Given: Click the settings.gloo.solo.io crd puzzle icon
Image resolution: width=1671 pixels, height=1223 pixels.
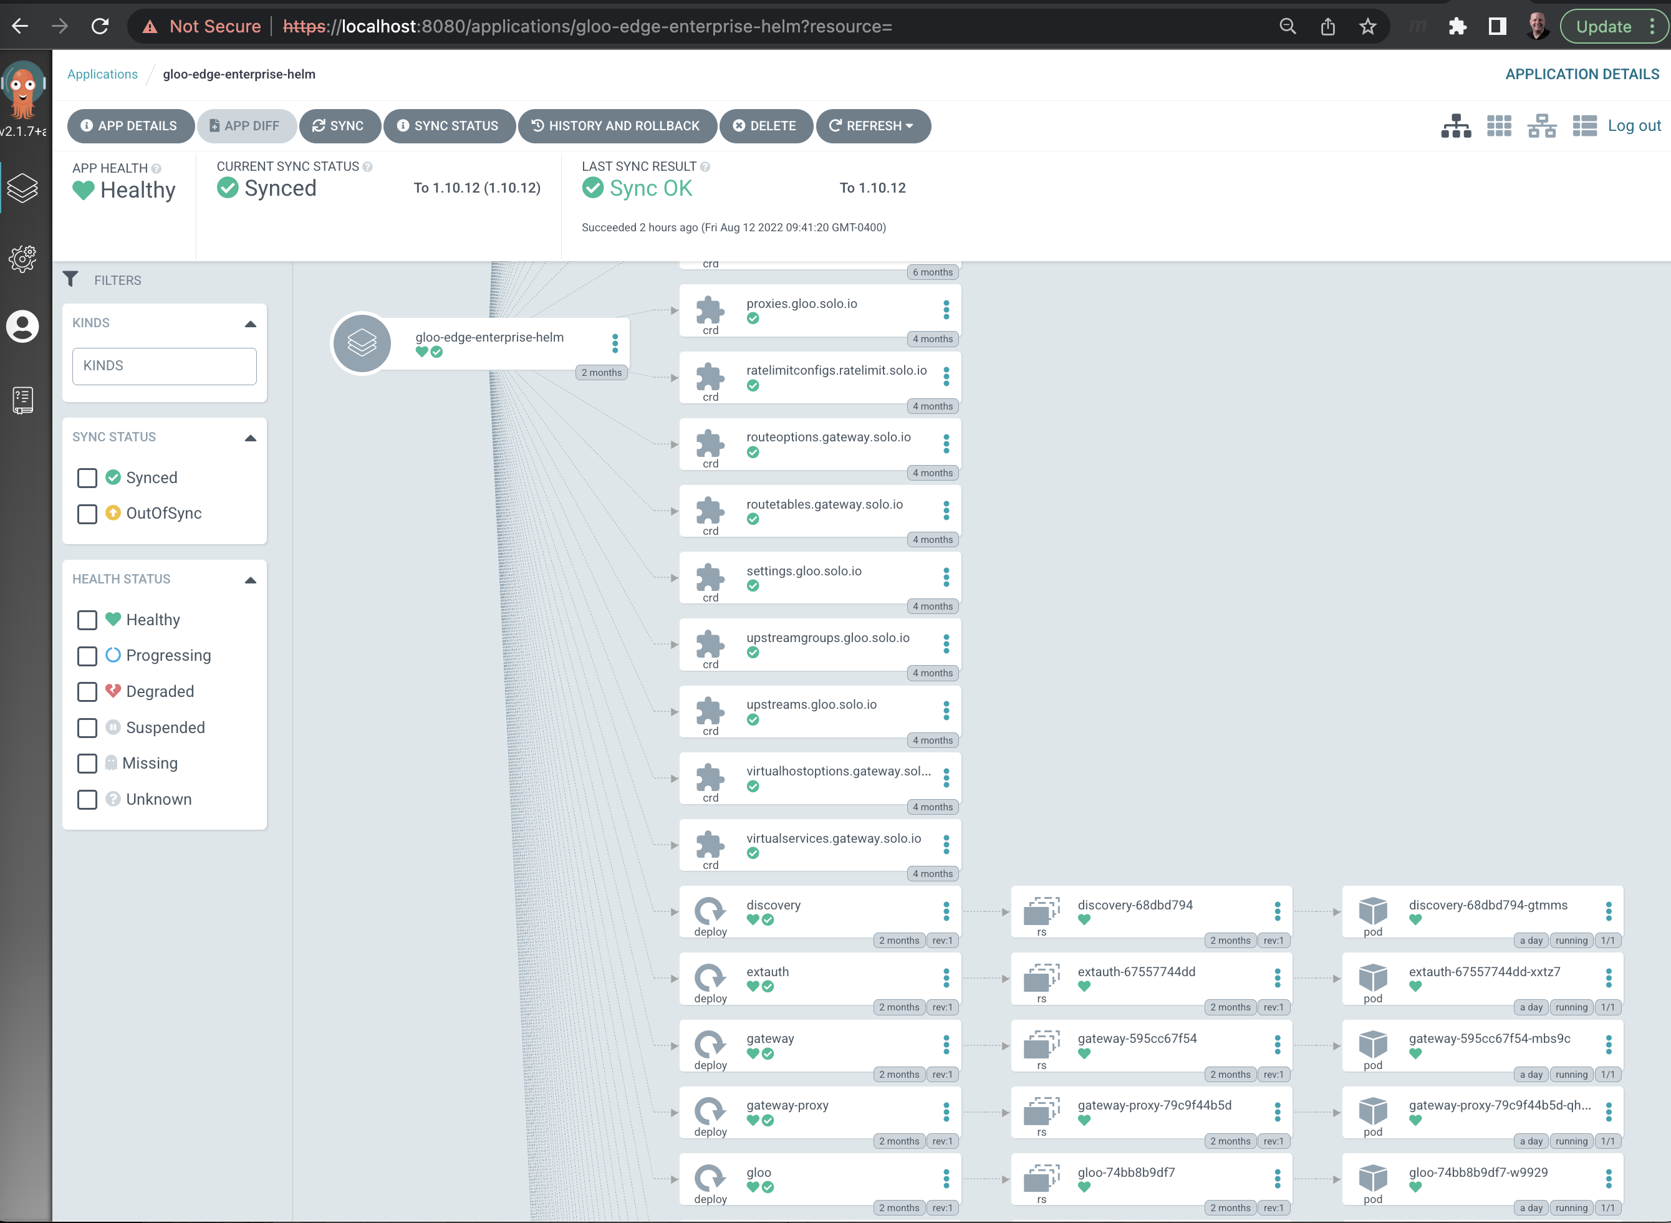Looking at the screenshot, I should pyautogui.click(x=710, y=577).
